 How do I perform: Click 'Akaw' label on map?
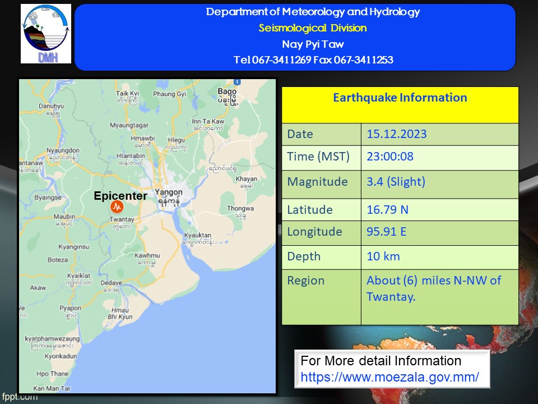pyautogui.click(x=38, y=288)
